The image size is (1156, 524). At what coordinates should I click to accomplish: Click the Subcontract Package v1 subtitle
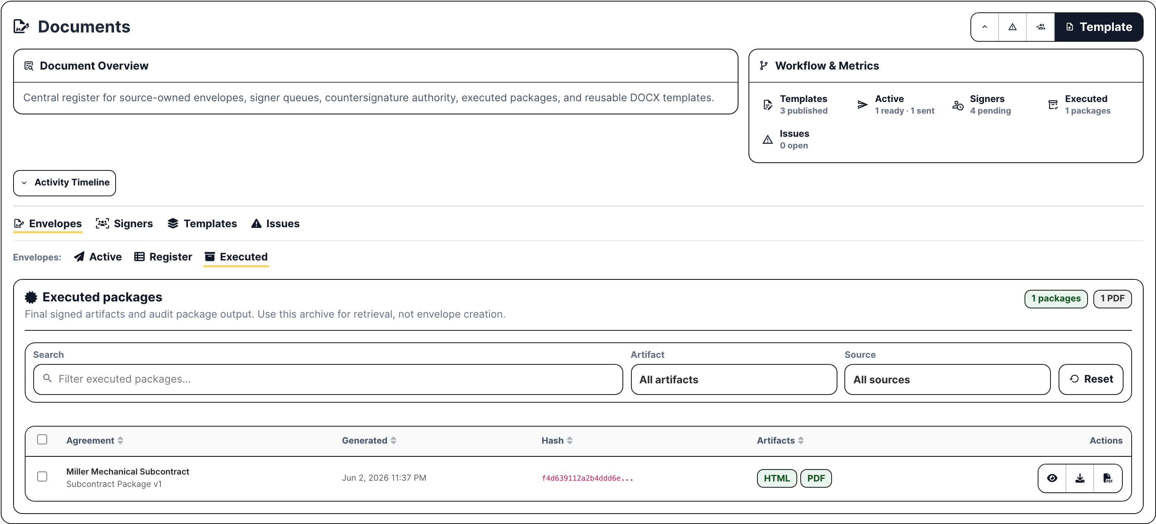(x=114, y=484)
